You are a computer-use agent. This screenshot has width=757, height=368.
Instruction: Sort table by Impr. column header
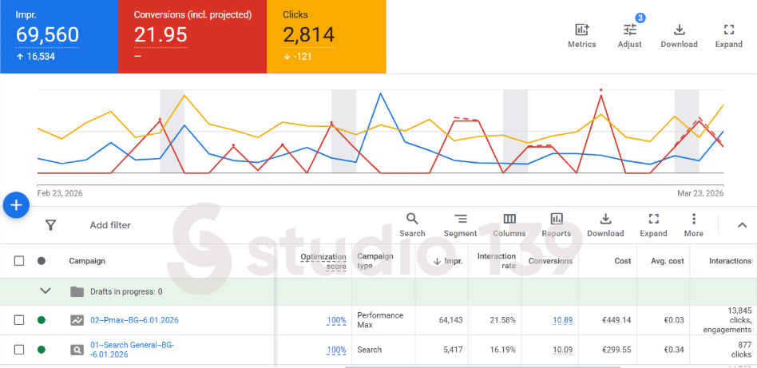[453, 261]
